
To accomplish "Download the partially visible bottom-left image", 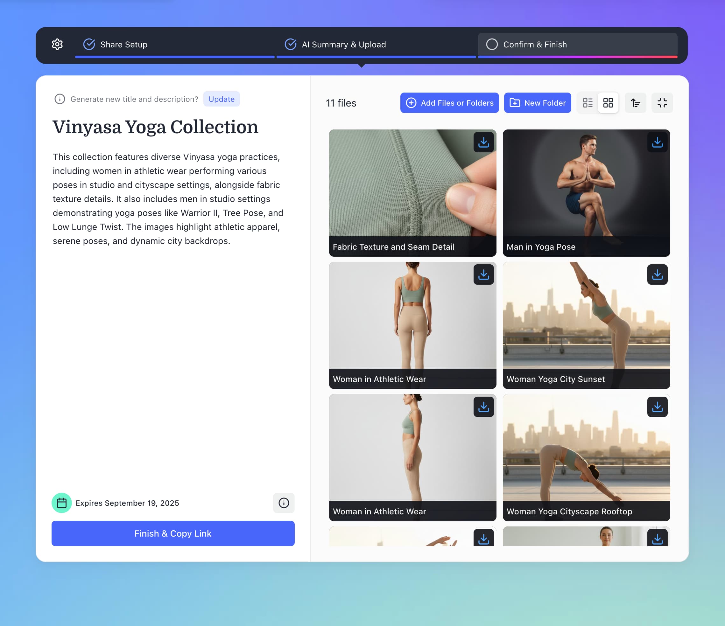I will click(483, 538).
